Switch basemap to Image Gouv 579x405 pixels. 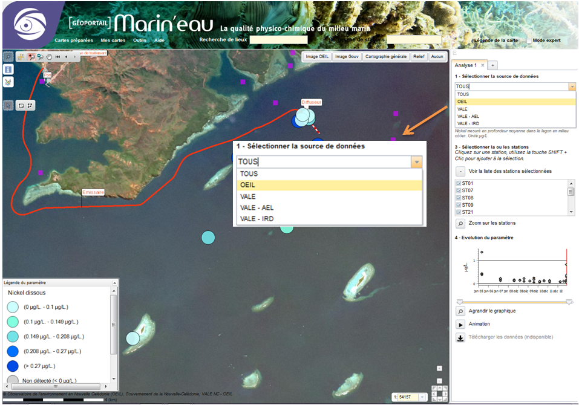347,56
